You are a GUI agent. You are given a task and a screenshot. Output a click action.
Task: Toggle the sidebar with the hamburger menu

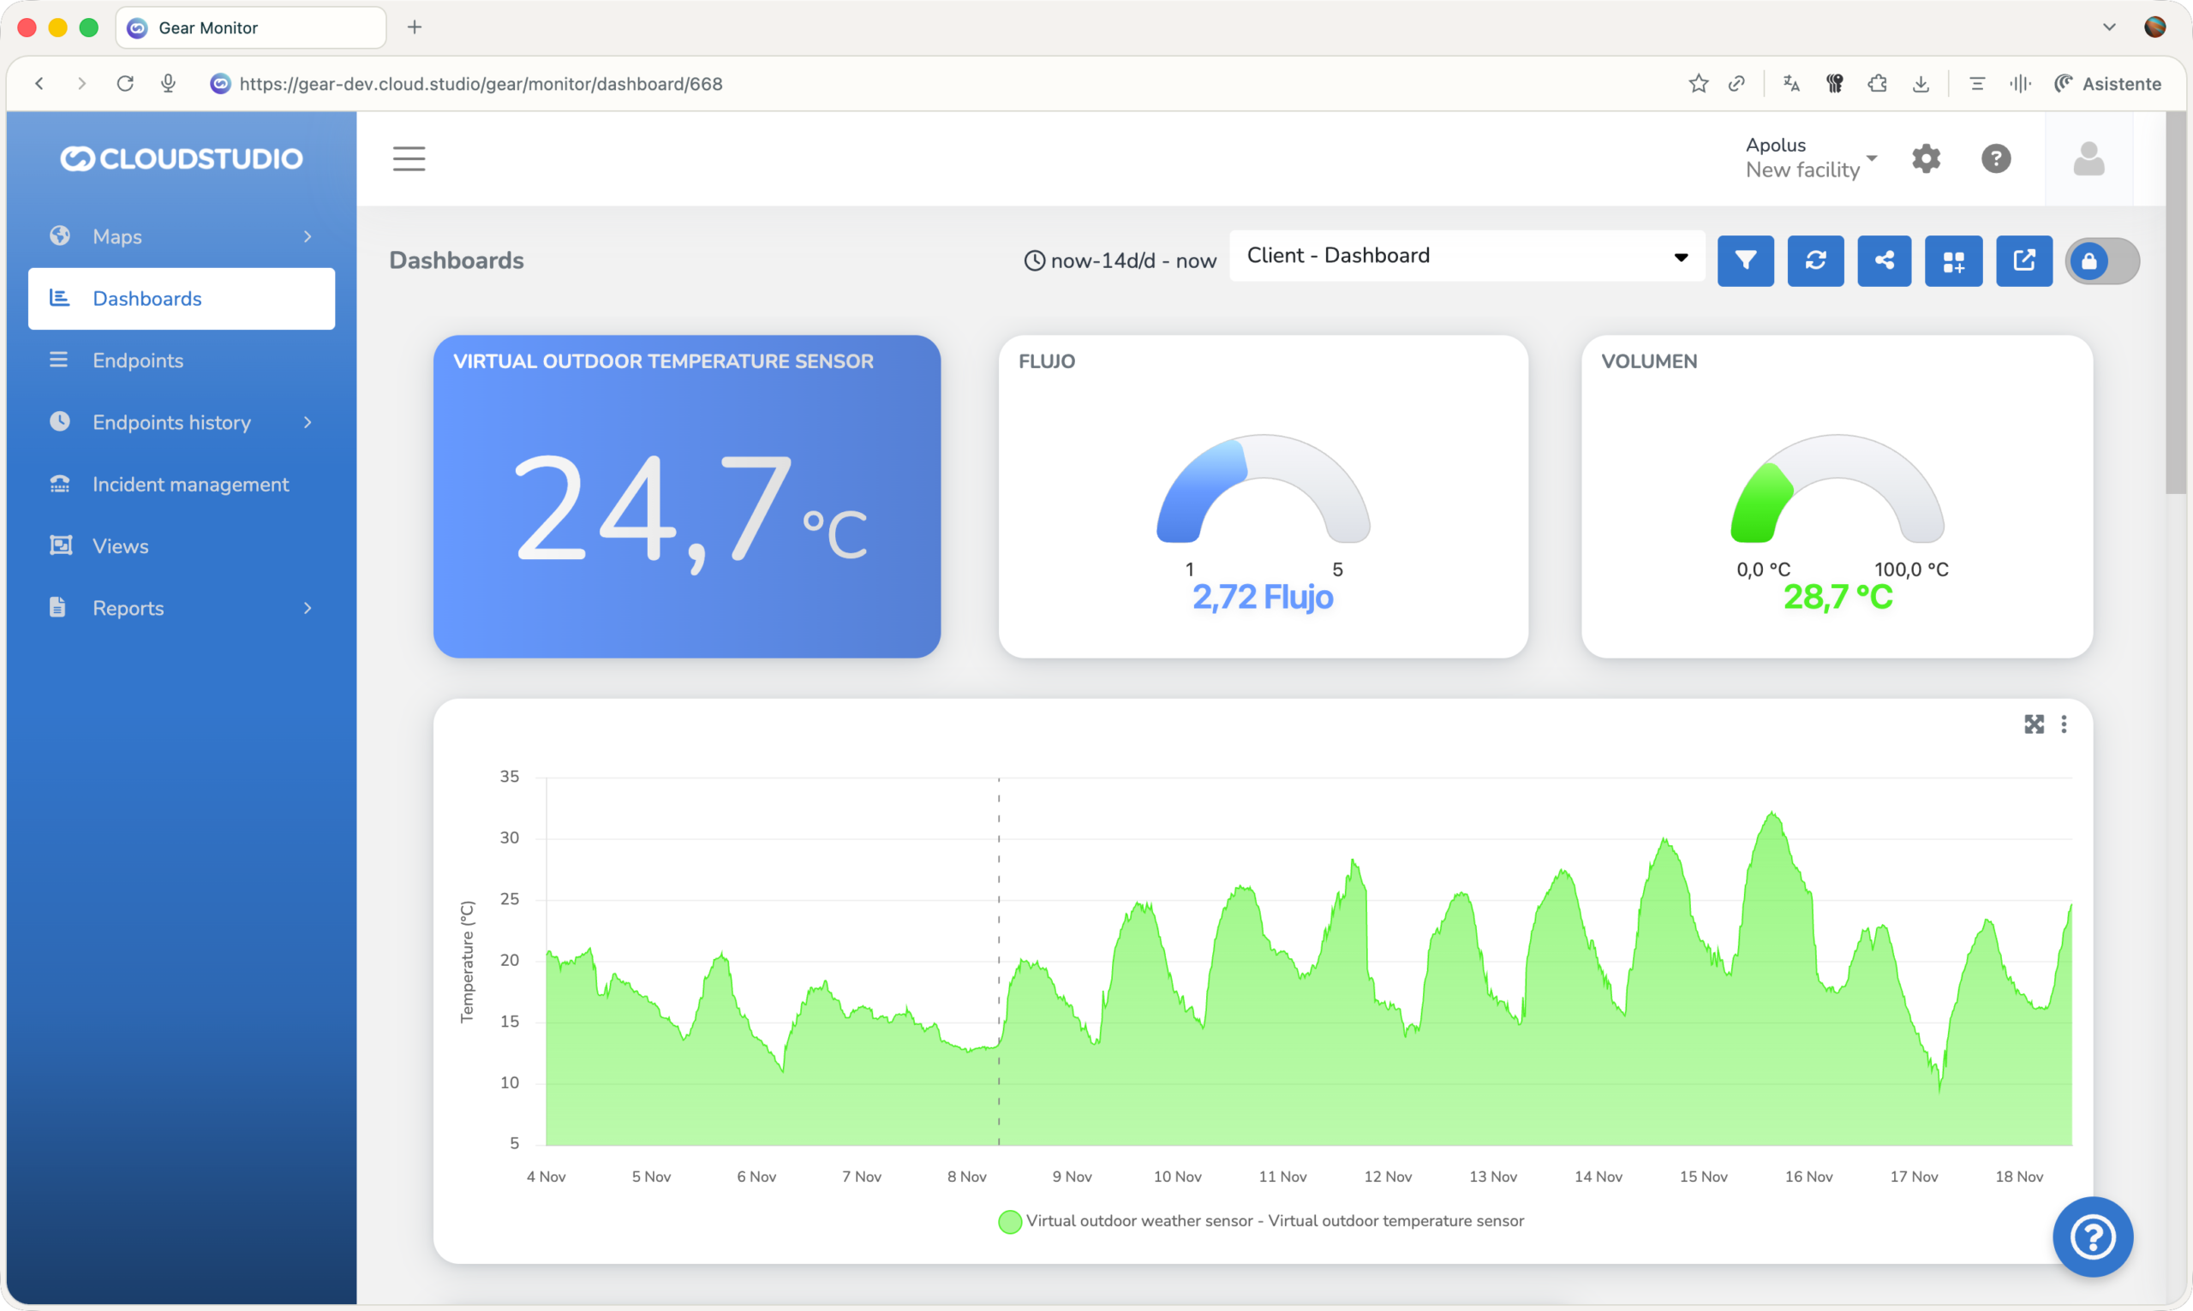click(x=409, y=158)
